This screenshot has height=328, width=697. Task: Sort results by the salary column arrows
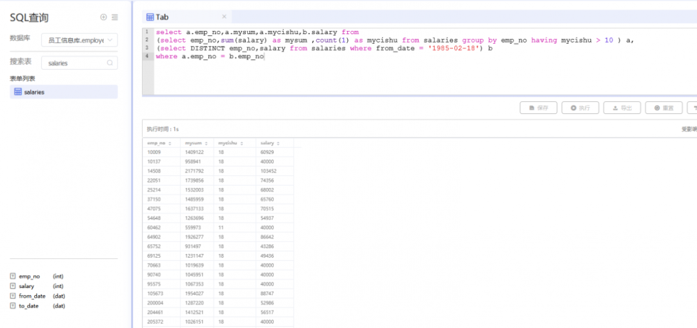pos(278,143)
